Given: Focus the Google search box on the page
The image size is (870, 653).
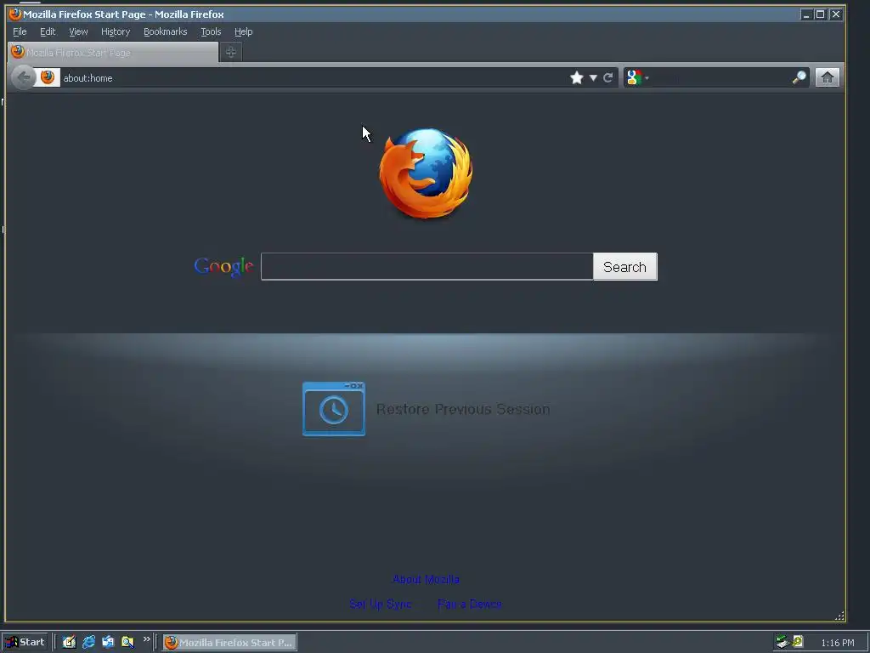Looking at the screenshot, I should (427, 266).
